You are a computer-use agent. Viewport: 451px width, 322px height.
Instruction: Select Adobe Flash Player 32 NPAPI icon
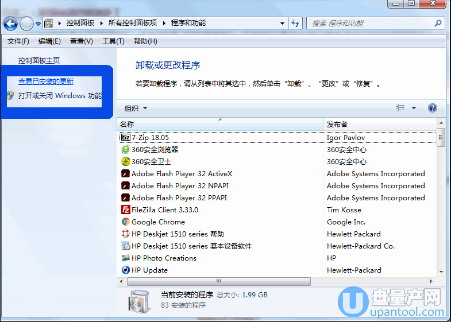[x=125, y=186]
